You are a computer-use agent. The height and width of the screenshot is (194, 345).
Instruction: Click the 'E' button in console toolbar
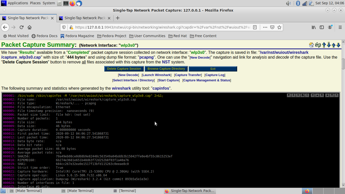point(293,95)
